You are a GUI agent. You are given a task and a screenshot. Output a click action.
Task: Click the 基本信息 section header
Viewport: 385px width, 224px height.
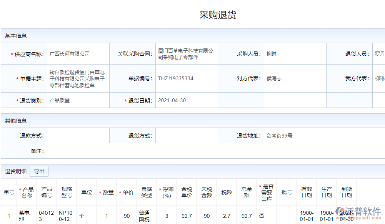click(16, 36)
